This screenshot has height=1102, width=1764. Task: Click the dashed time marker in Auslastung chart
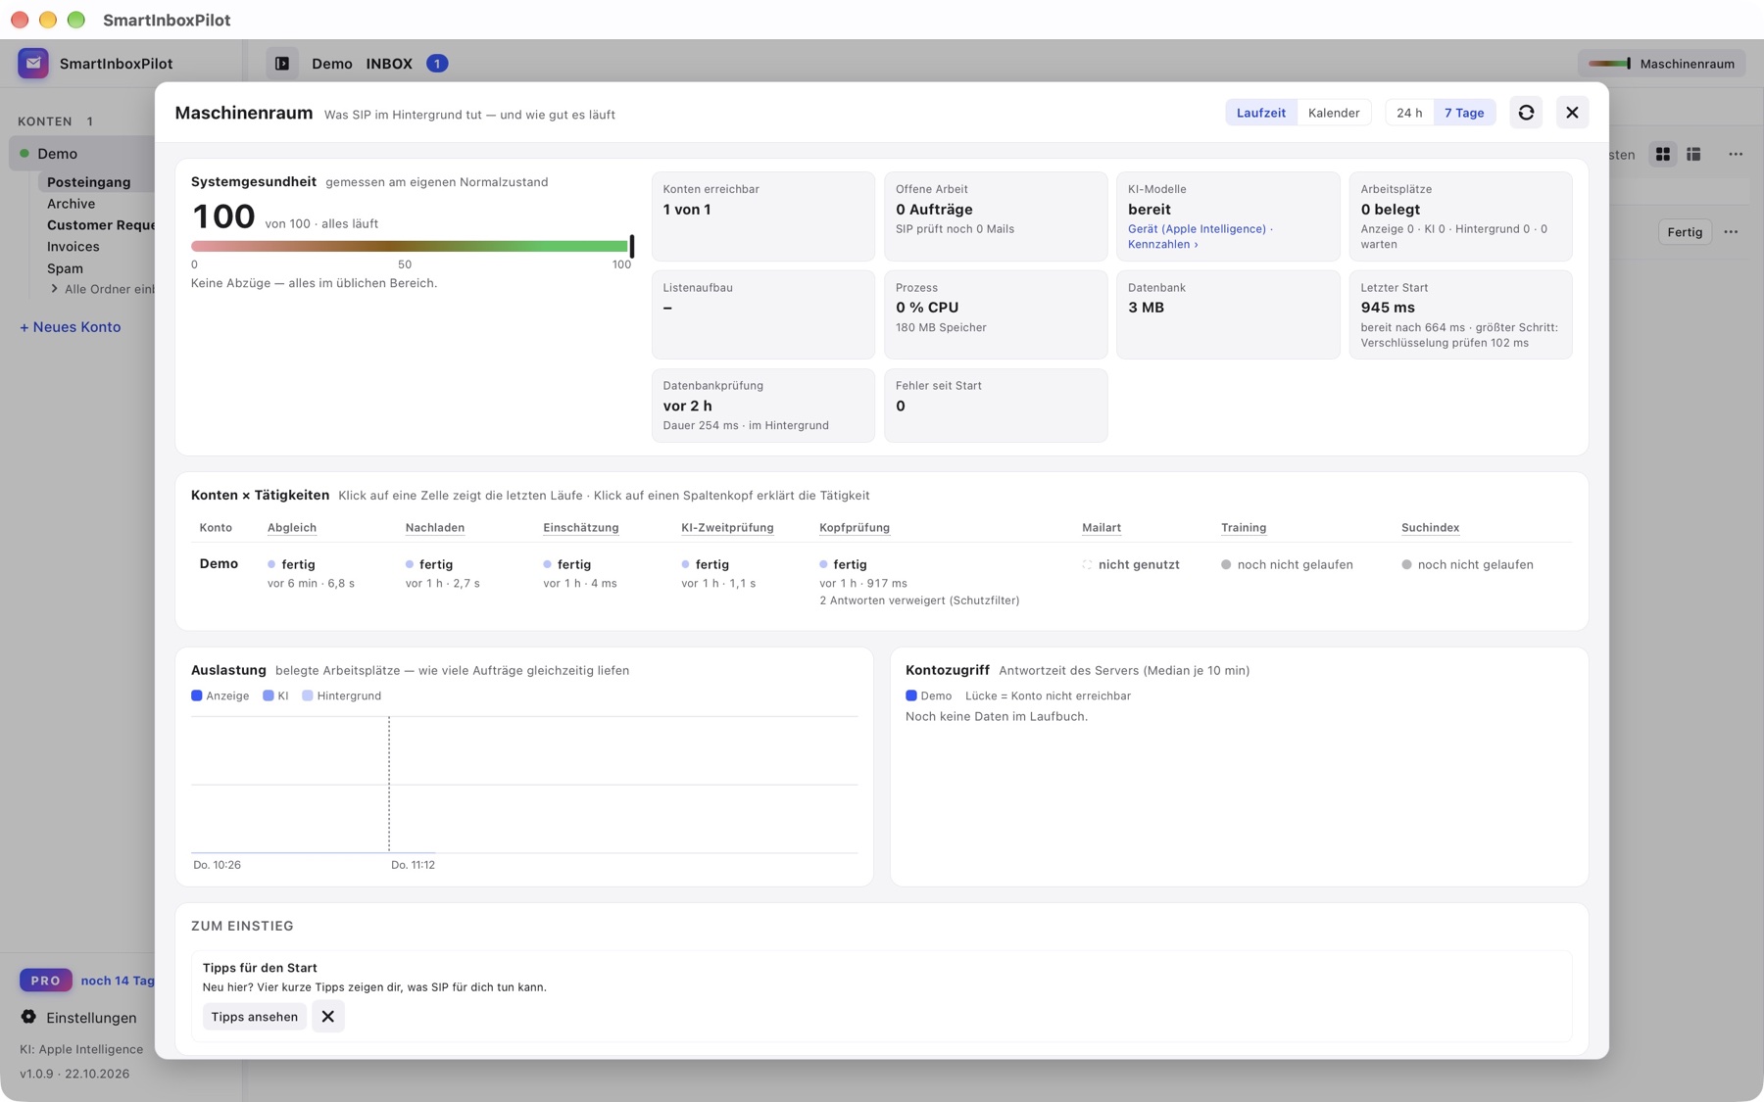[x=389, y=784]
